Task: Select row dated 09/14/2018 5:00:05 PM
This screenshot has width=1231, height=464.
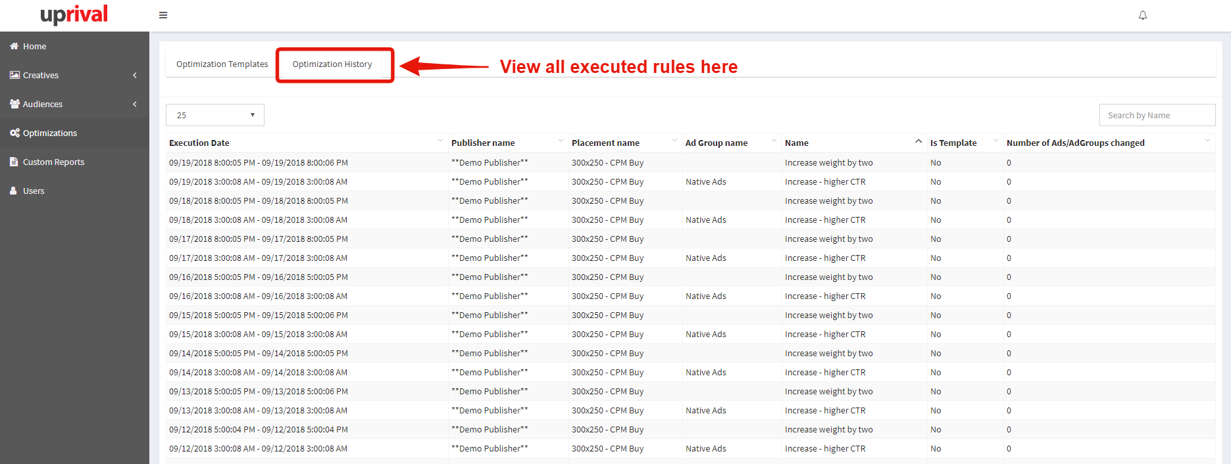Action: click(x=691, y=353)
